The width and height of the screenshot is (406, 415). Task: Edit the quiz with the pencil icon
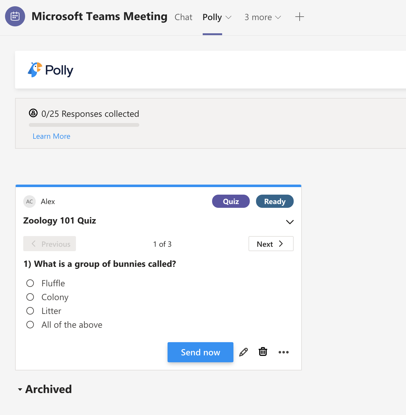[x=243, y=352]
